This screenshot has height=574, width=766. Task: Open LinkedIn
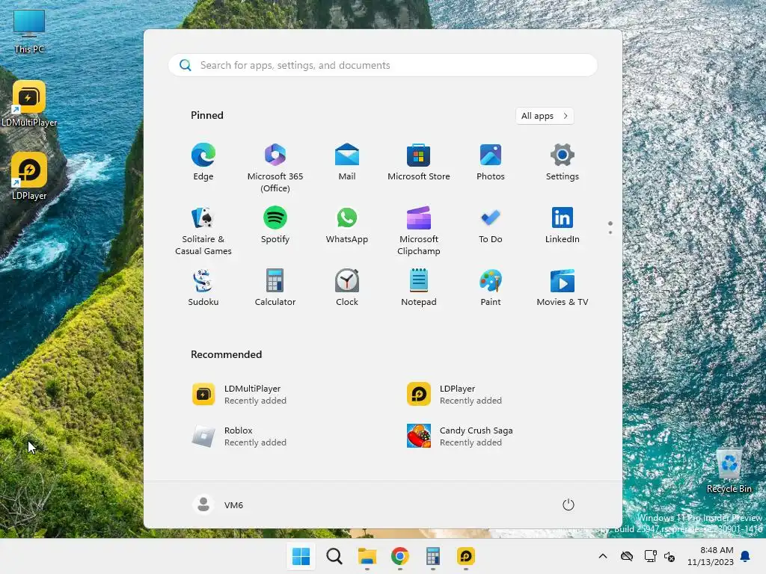point(563,226)
